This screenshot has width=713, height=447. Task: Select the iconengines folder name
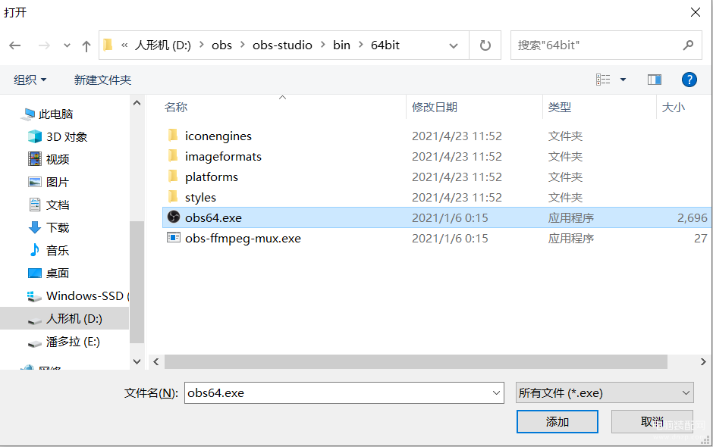(x=218, y=136)
